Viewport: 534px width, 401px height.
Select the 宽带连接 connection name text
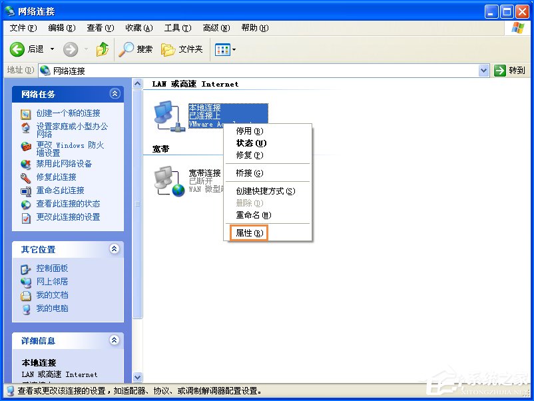coord(204,173)
